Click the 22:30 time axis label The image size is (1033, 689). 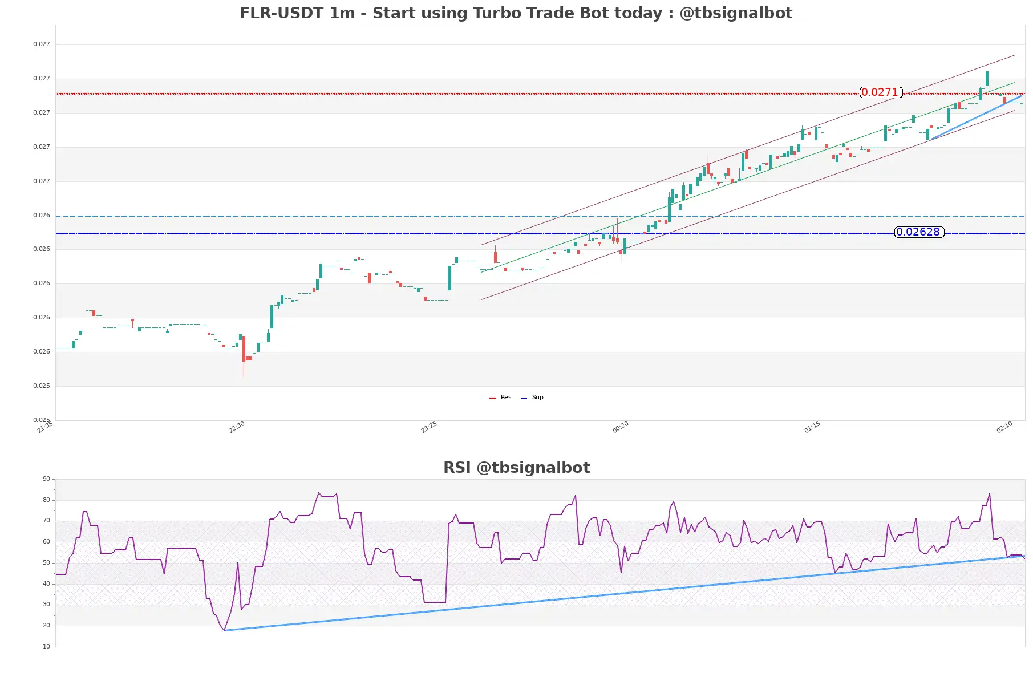point(237,427)
